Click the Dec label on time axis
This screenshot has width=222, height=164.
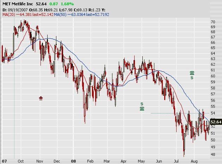click(57, 161)
